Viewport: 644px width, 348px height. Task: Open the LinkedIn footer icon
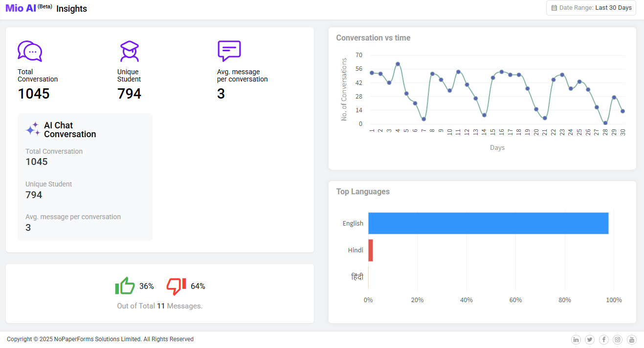[576, 340]
